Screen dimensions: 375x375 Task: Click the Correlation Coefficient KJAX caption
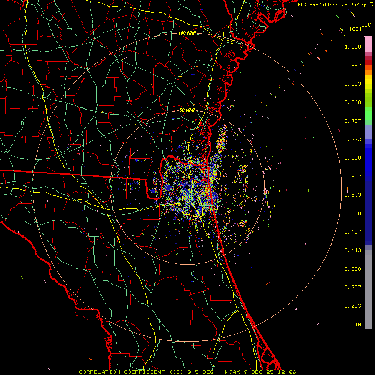click(187, 372)
